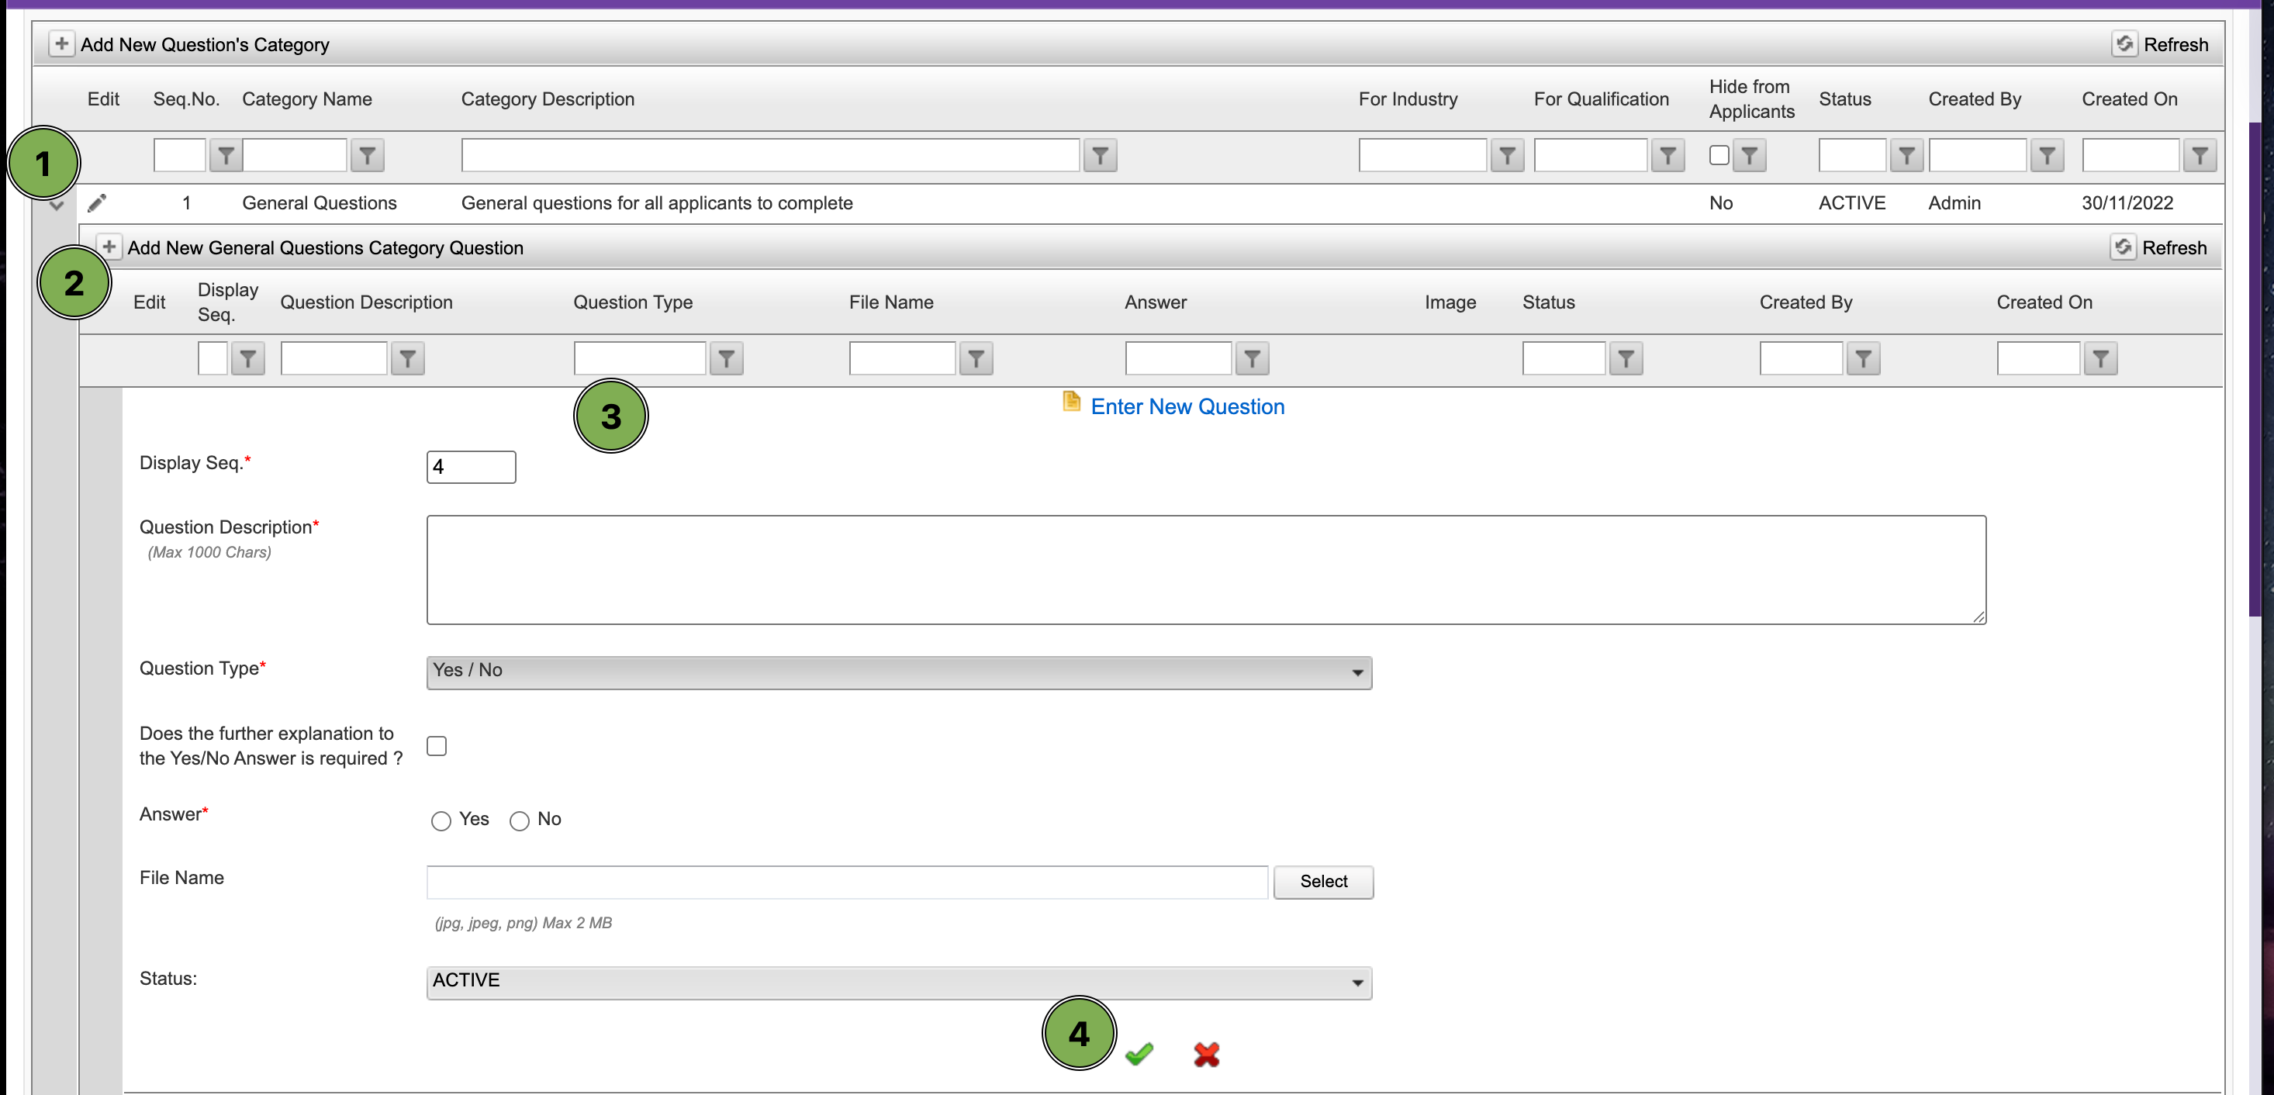Viewport: 2274px width, 1095px height.
Task: Click the Category Name column header
Action: point(307,98)
